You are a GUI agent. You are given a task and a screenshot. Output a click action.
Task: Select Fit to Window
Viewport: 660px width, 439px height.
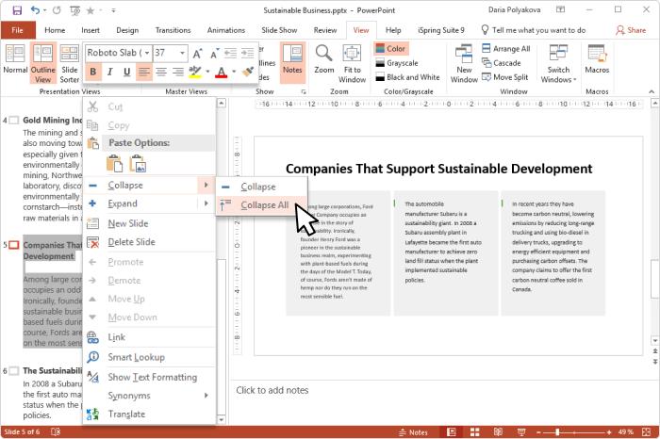point(352,63)
